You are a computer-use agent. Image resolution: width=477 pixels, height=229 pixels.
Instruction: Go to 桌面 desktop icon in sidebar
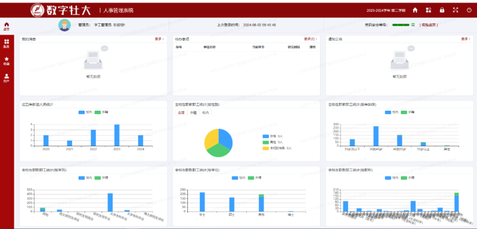click(7, 26)
